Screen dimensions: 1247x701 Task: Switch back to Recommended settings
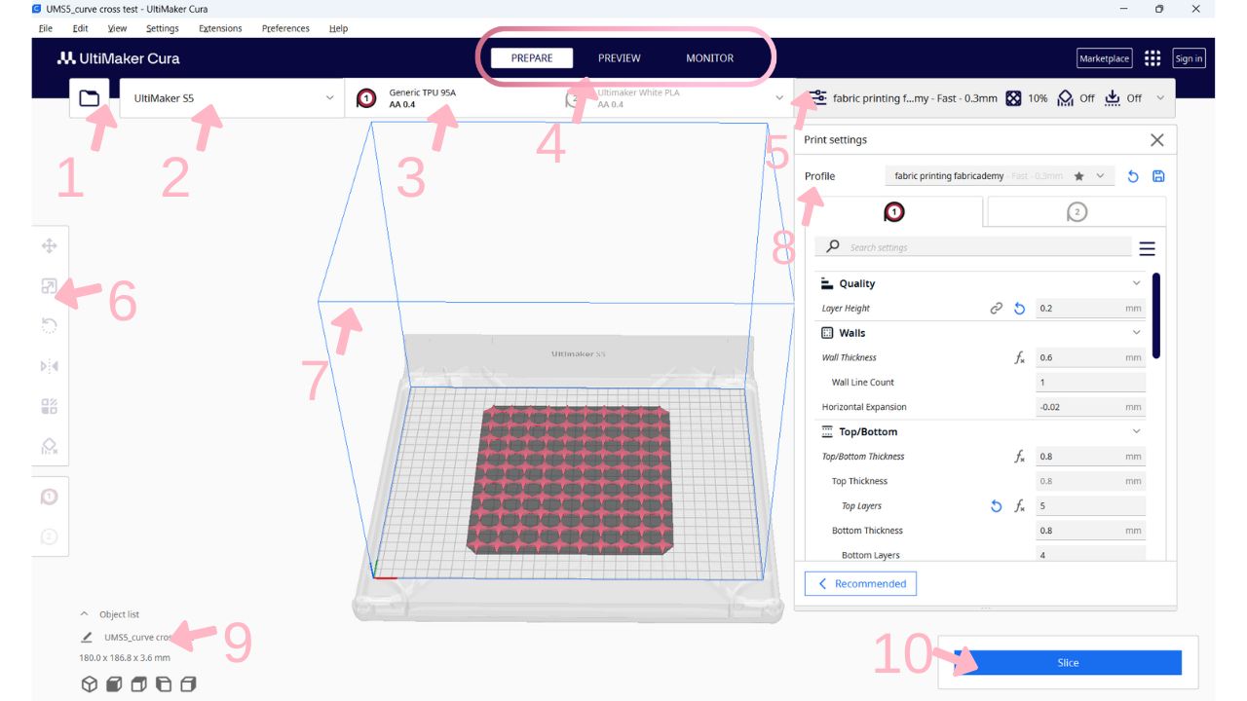click(860, 584)
